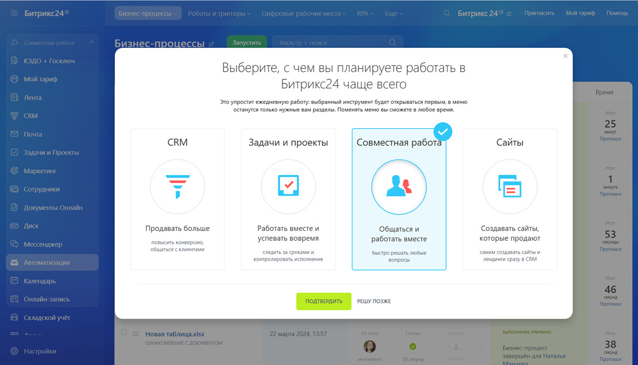Click the magnifier inside the filter field
This screenshot has width=638, height=365.
tap(393, 43)
